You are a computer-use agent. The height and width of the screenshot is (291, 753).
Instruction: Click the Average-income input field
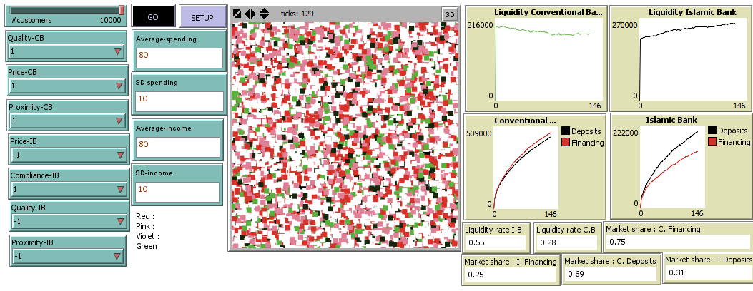click(177, 147)
